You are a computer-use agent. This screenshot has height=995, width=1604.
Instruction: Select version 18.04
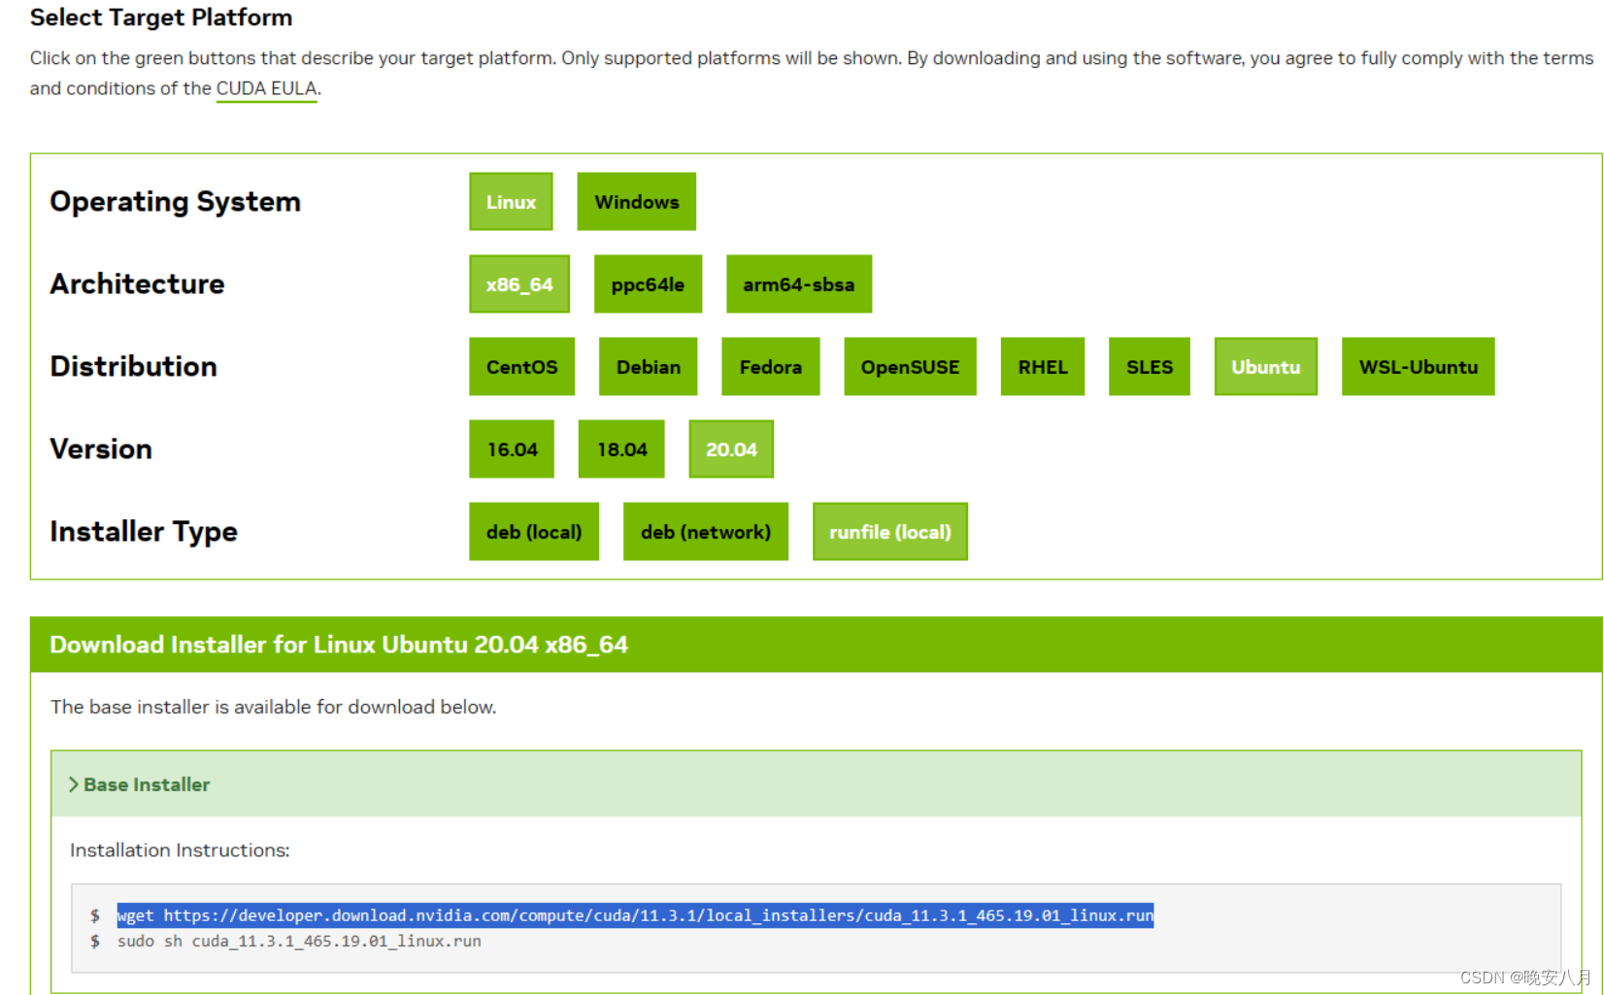621,449
